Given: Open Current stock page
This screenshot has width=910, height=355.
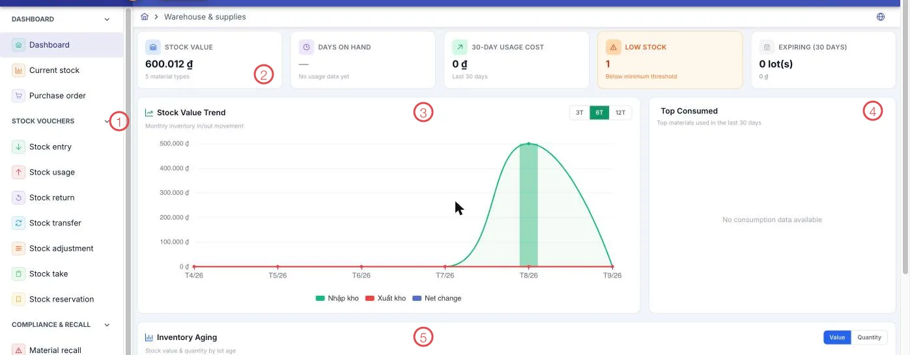Looking at the screenshot, I should 61,70.
